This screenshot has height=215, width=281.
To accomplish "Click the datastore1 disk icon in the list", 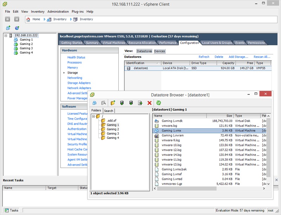I will point(129,68).
